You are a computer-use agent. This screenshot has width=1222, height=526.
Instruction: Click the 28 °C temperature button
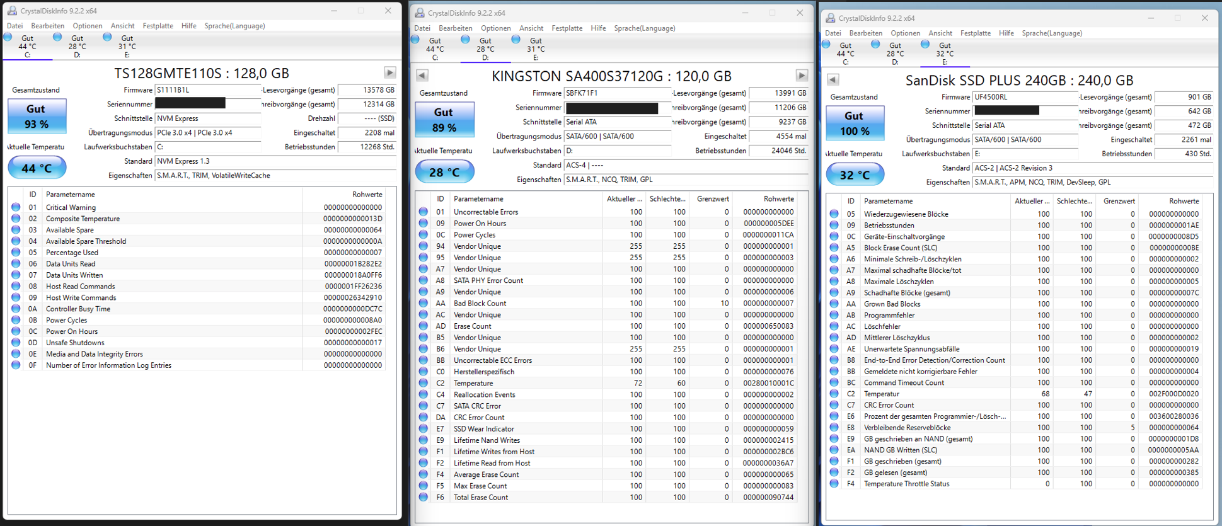(x=444, y=171)
